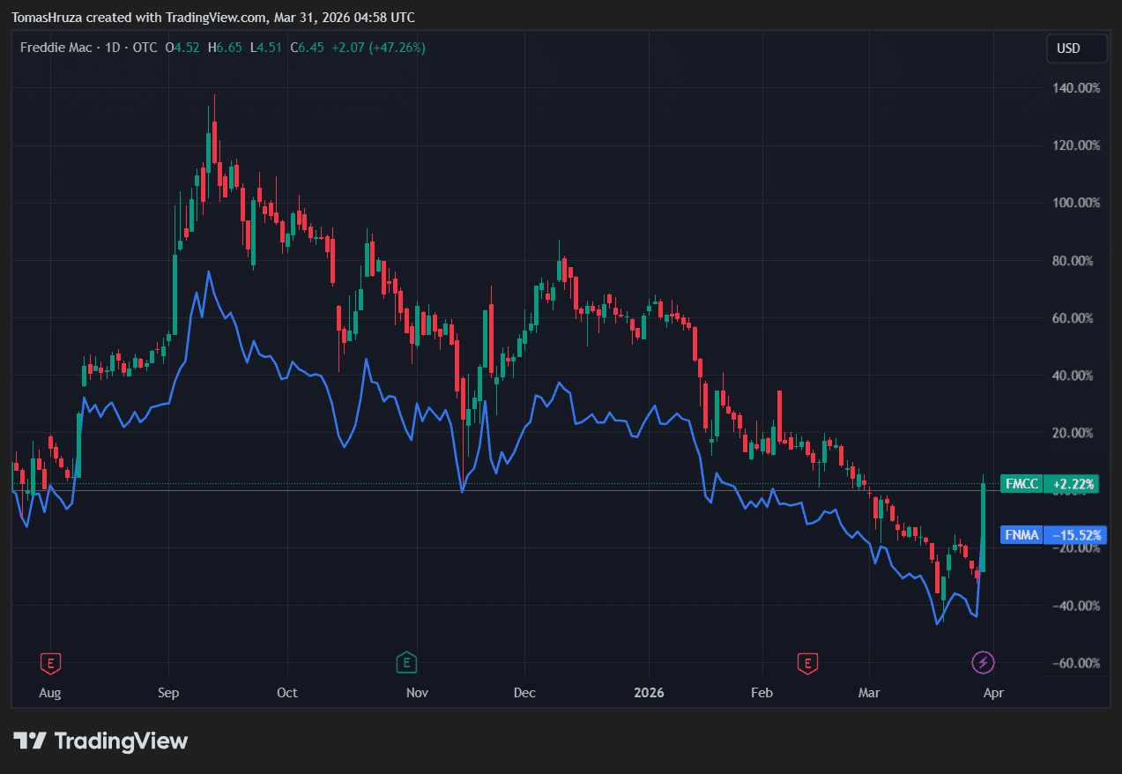Click the Sep label on time axis

pyautogui.click(x=168, y=693)
